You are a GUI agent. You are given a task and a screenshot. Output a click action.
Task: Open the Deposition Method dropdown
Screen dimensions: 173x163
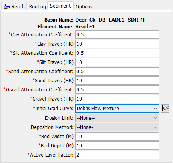point(117,127)
